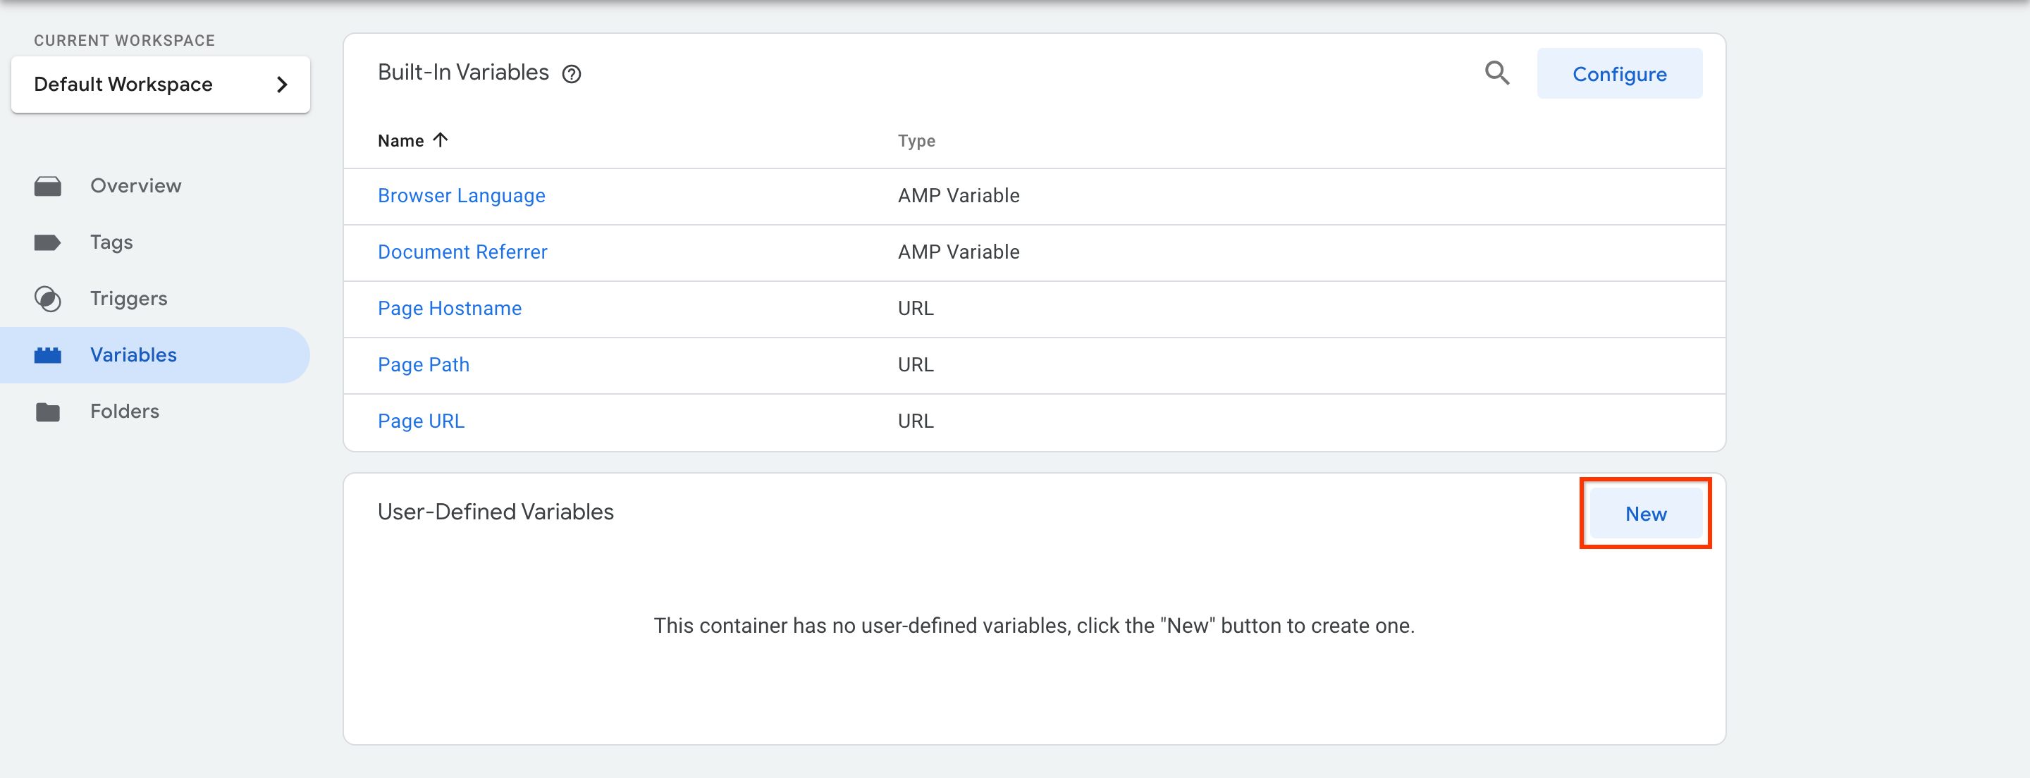Image resolution: width=2030 pixels, height=778 pixels.
Task: Open the Folders section
Action: click(125, 412)
